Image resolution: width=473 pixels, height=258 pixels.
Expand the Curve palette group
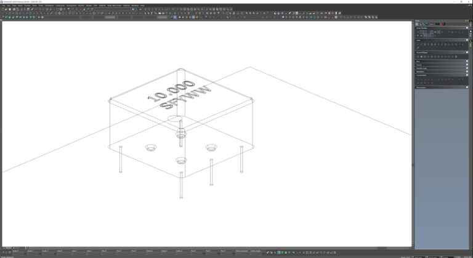coord(467,65)
